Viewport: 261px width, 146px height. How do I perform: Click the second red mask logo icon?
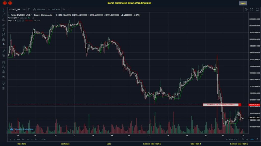[x=10, y=3]
